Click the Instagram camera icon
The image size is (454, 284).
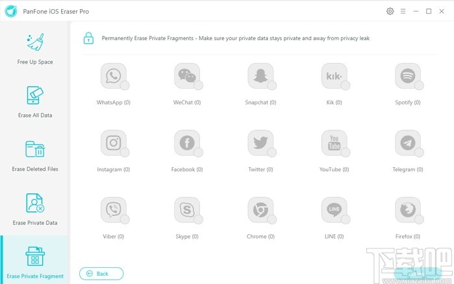[114, 143]
